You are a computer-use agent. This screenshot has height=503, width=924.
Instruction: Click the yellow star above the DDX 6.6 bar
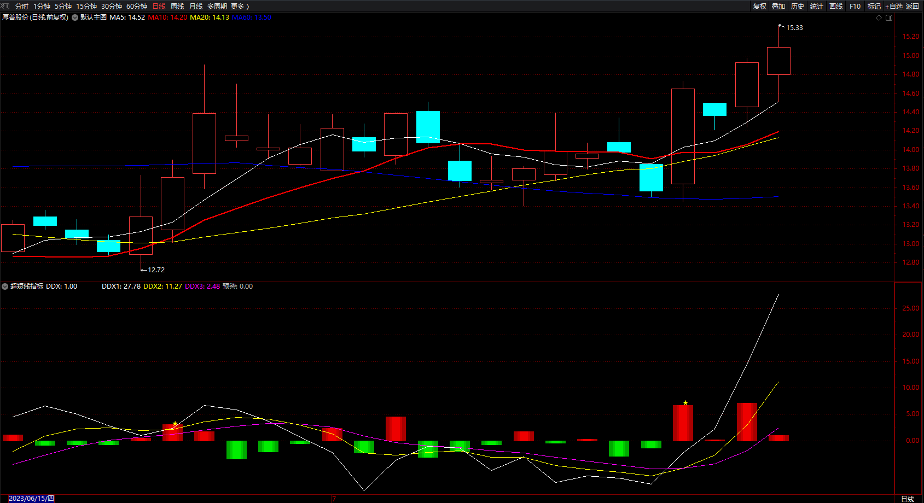click(685, 403)
